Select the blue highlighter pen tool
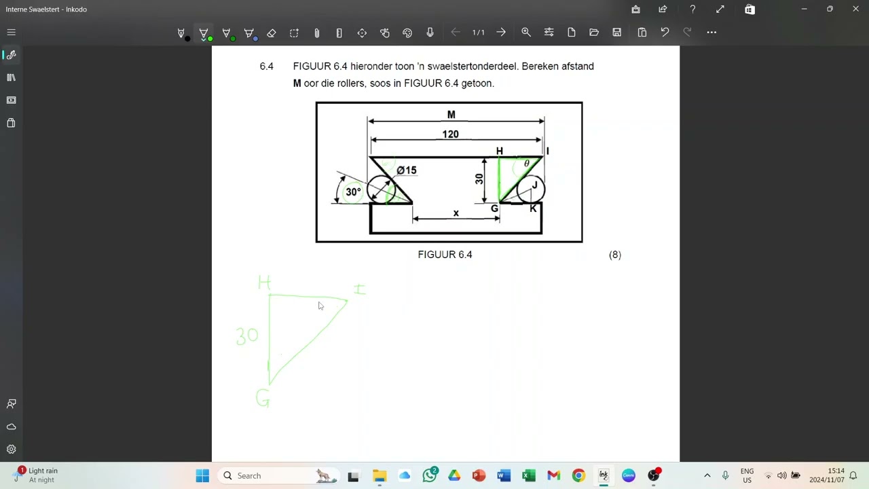The image size is (869, 489). tap(249, 33)
